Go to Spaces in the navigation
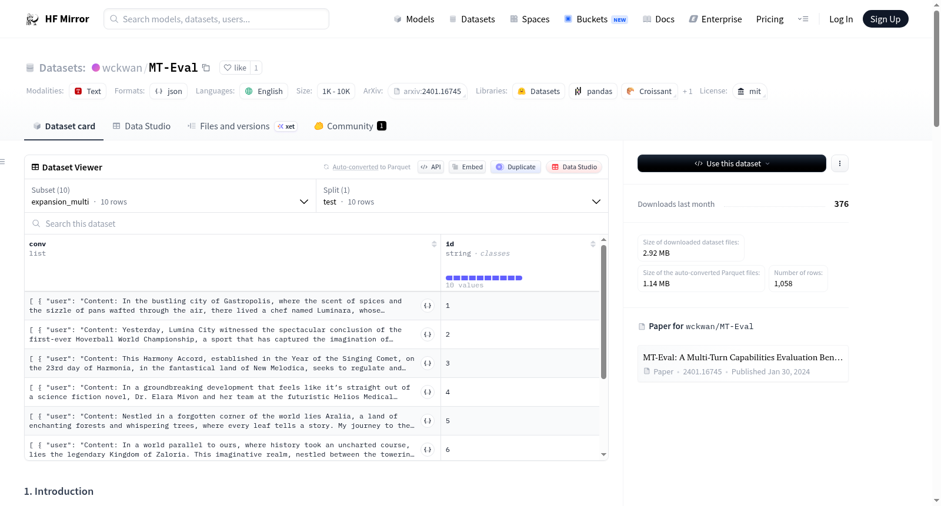 (530, 19)
